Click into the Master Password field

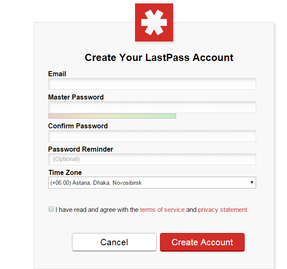(152, 107)
